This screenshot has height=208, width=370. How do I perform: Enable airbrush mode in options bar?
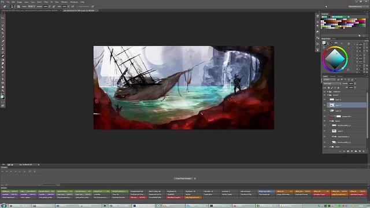72,6
